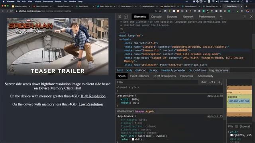
Task: Select div#root breadcrumb
Action: 140,70
